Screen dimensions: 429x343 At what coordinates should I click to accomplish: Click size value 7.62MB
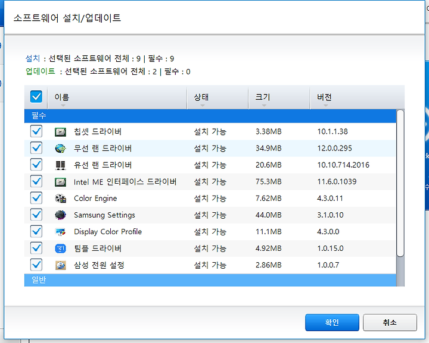click(268, 198)
